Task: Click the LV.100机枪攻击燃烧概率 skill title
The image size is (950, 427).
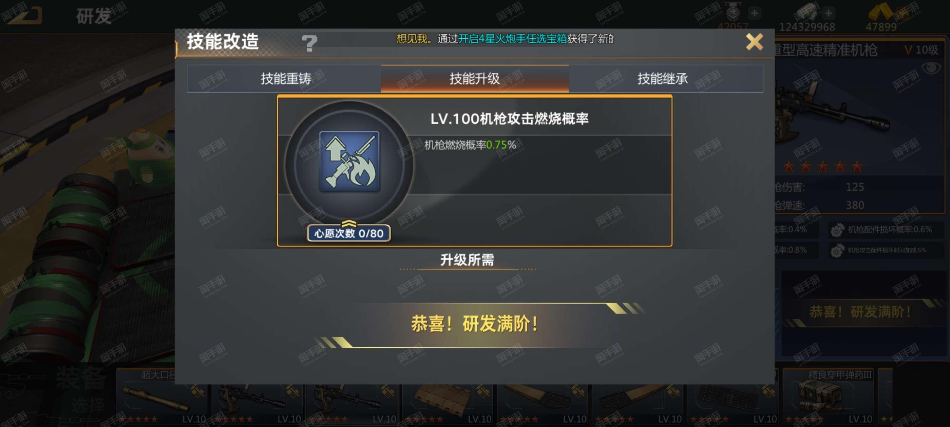Action: point(509,119)
